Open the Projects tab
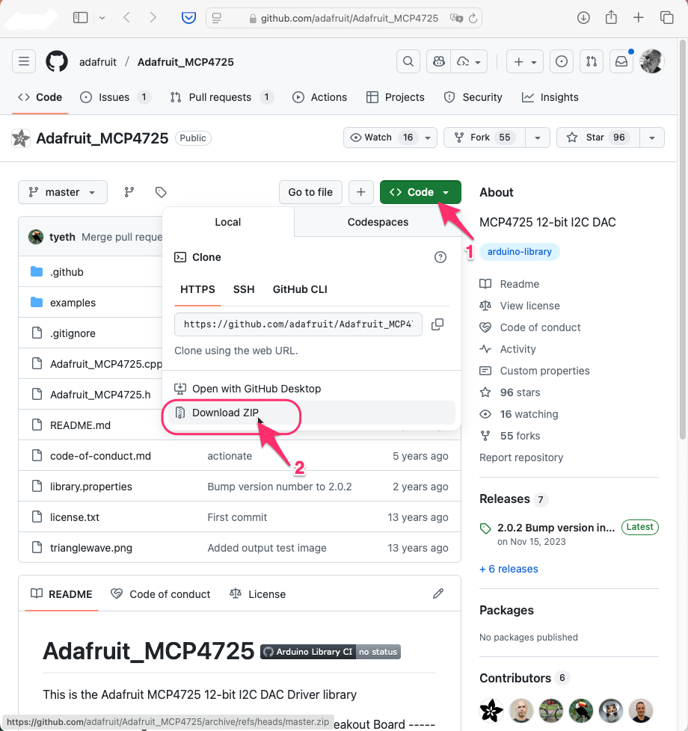Screen dimensions: 688x731 click(396, 97)
